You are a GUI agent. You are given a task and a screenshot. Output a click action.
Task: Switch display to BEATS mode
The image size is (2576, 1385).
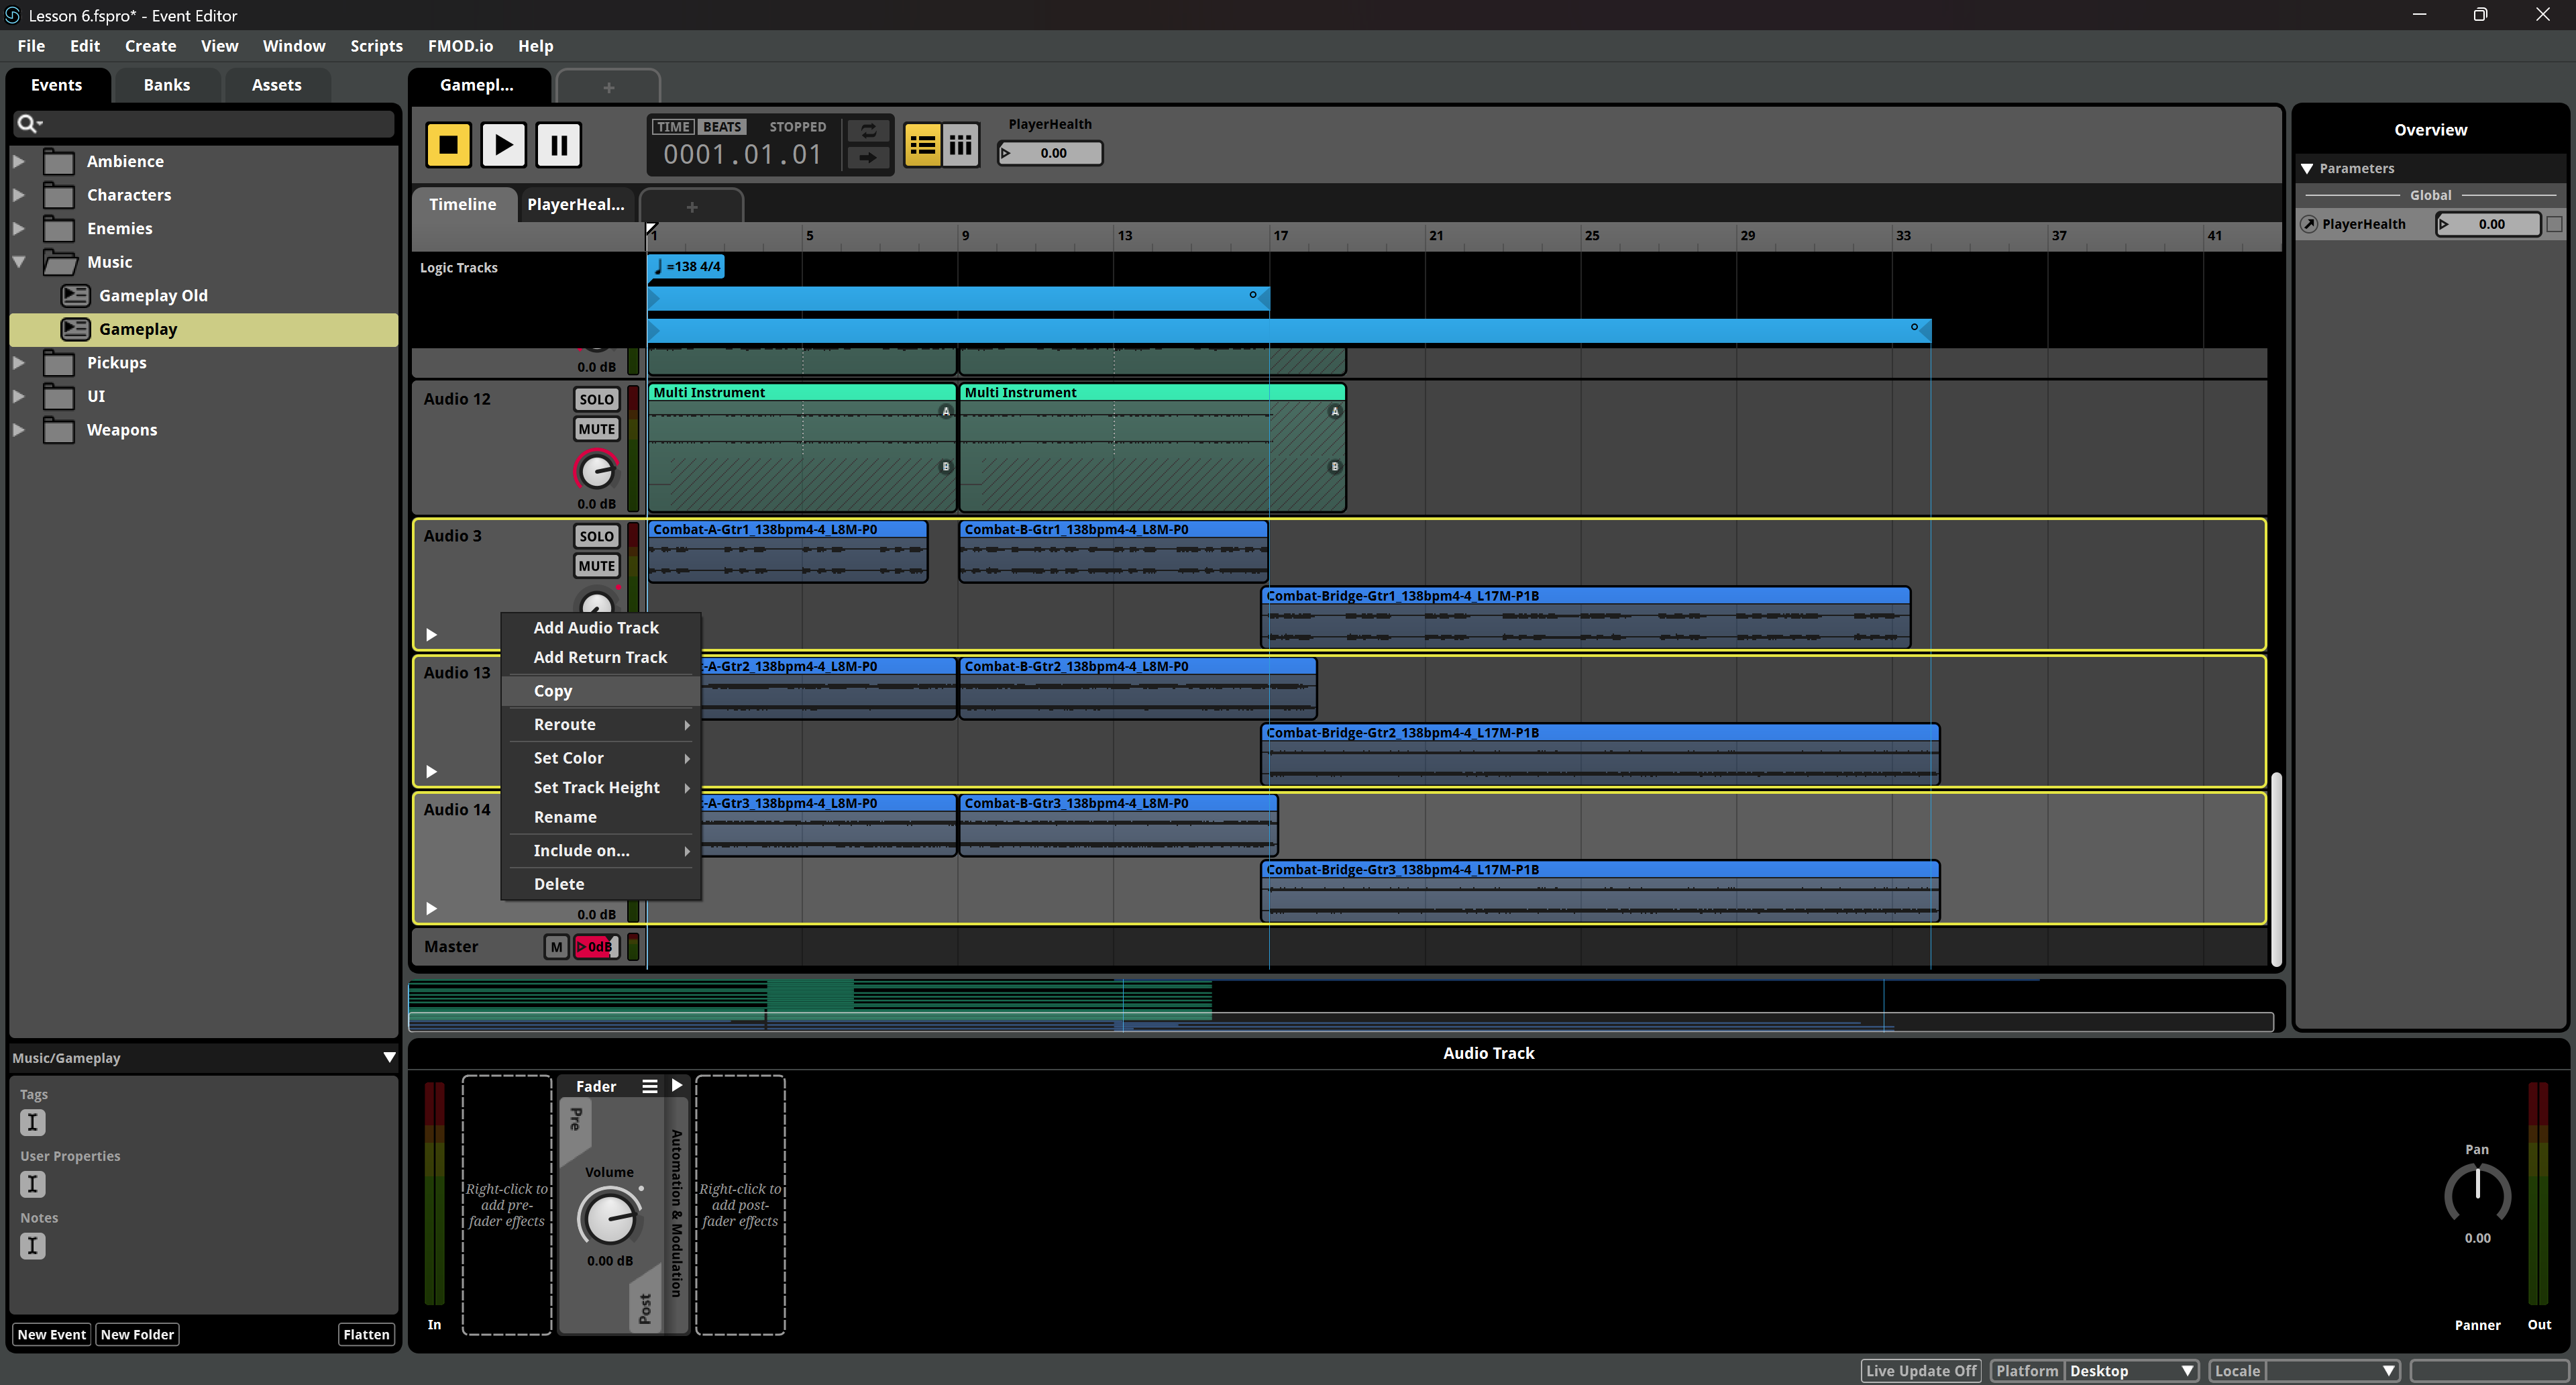pyautogui.click(x=722, y=127)
